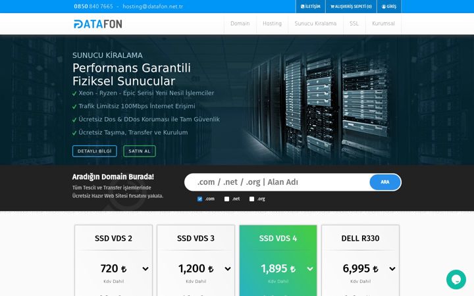The image size is (474, 296).
Task: Check the .org checkbox
Action: [251, 199]
